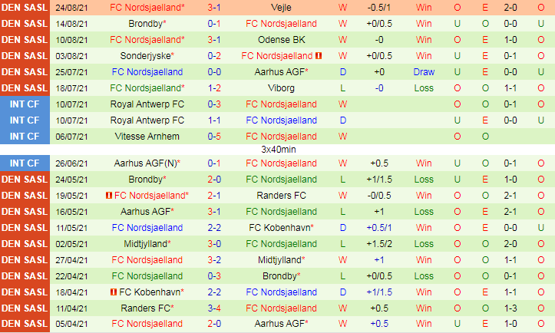Click the +1.5/2 handicap value
Screen dimensions: 555x333
(379, 243)
